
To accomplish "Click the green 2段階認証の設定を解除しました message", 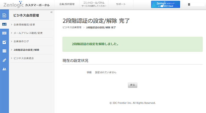I will 95,44.
